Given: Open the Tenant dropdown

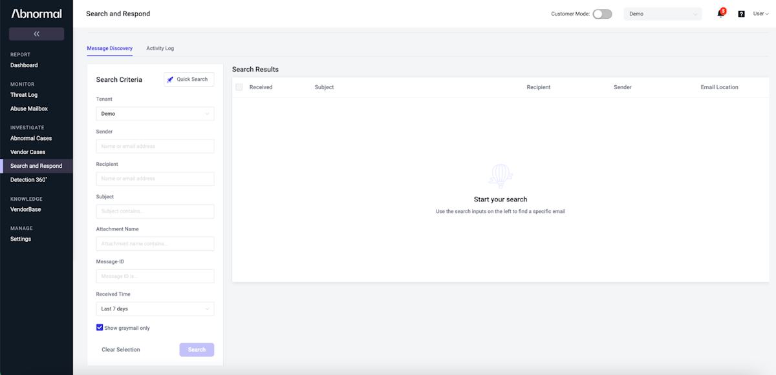Looking at the screenshot, I should click(x=155, y=114).
